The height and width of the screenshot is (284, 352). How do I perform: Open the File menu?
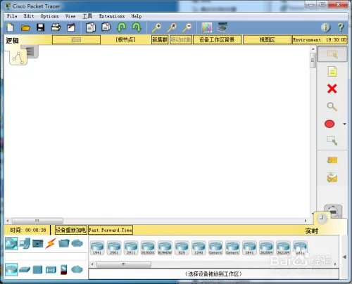(x=12, y=16)
